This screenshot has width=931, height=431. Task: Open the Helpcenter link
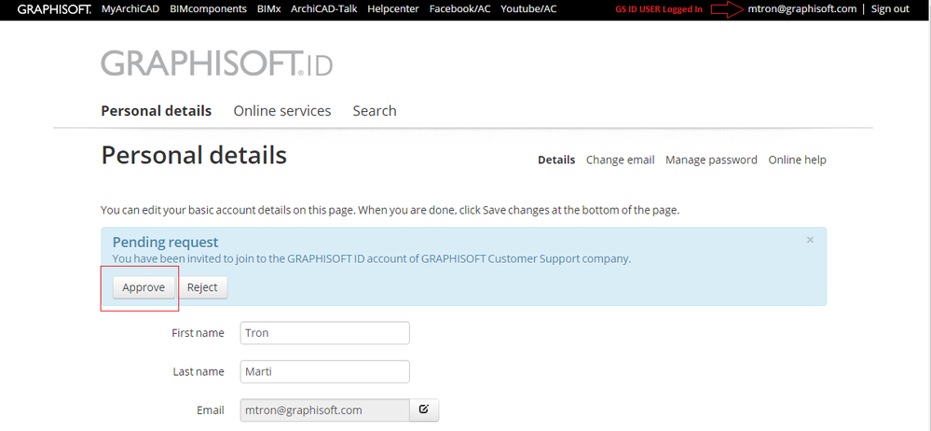coord(393,9)
